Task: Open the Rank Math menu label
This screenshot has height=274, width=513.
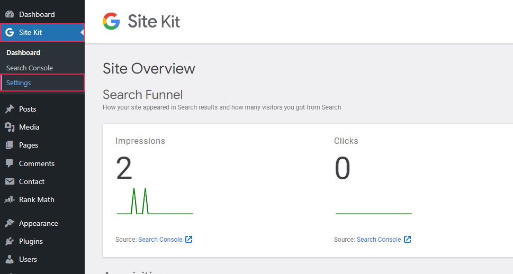Action: tap(37, 199)
